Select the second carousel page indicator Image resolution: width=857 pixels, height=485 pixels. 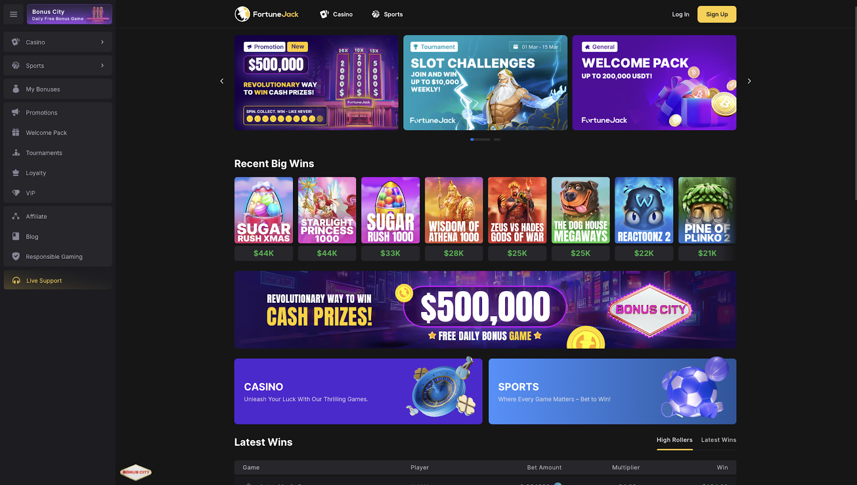pyautogui.click(x=497, y=139)
